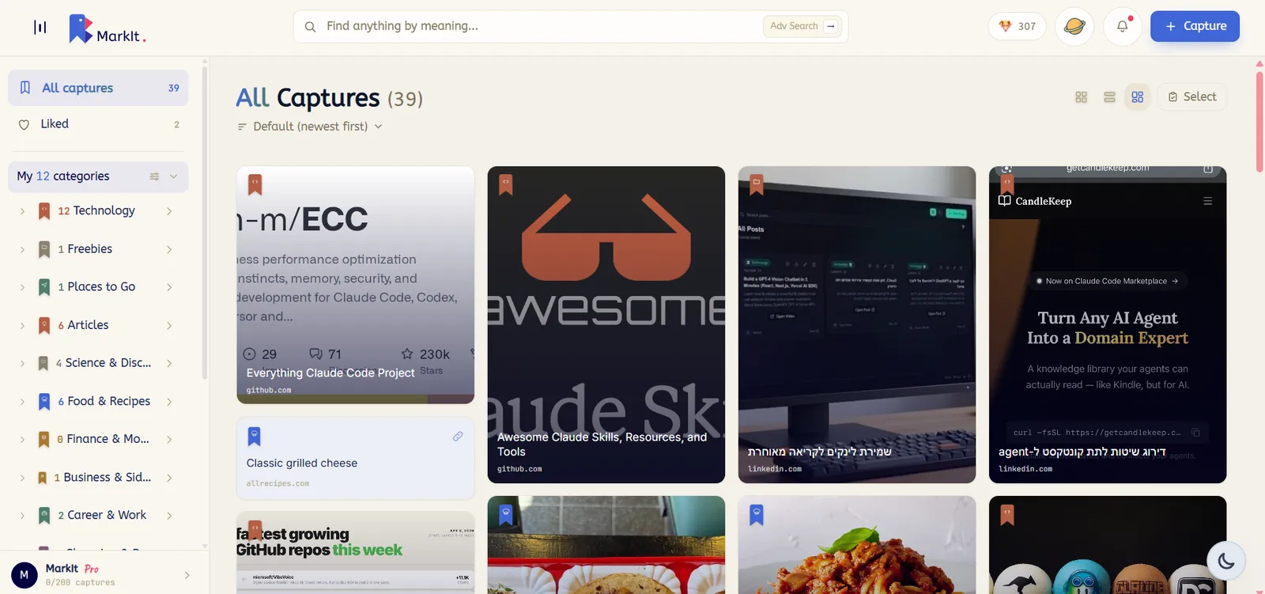
Task: Open the Career & Work right chevron
Action: click(169, 516)
